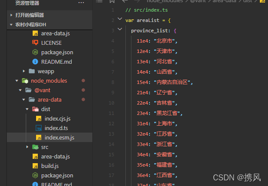Image resolution: width=268 pixels, height=186 pixels.
Task: Click the "内蒙古自治区" string on line 8
Action: [x=172, y=82]
